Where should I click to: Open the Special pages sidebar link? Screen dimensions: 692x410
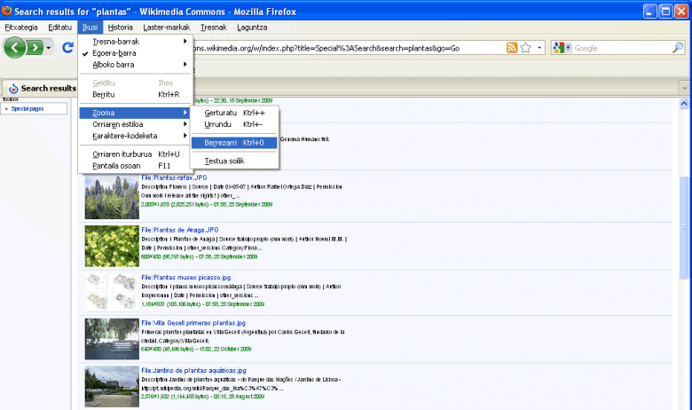coord(28,108)
